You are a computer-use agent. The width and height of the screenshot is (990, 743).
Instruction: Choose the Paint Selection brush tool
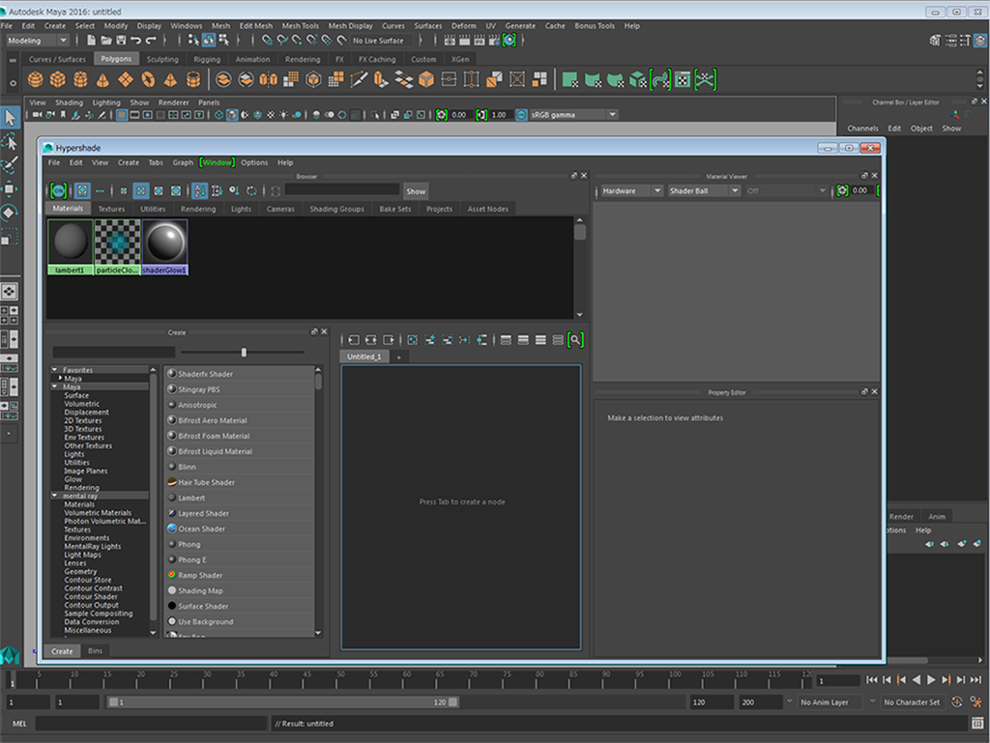pyautogui.click(x=10, y=165)
